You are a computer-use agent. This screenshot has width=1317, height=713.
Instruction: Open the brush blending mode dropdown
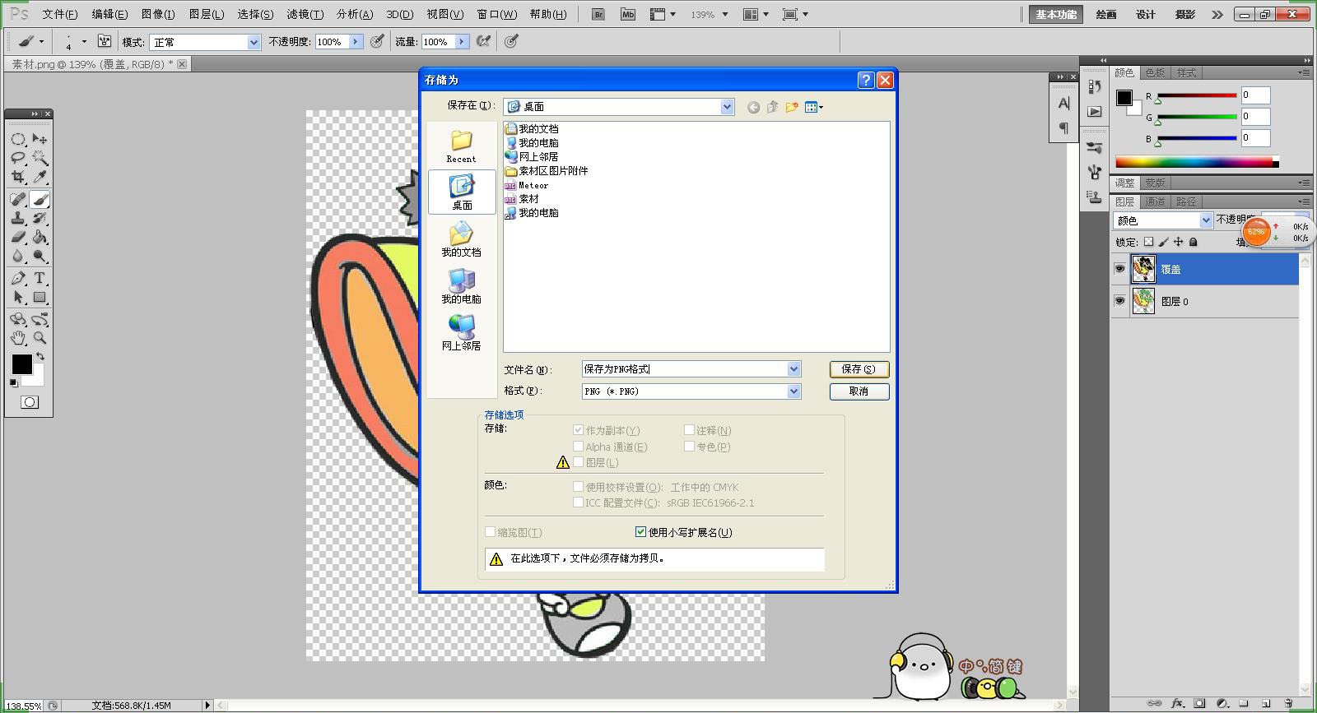[x=254, y=42]
